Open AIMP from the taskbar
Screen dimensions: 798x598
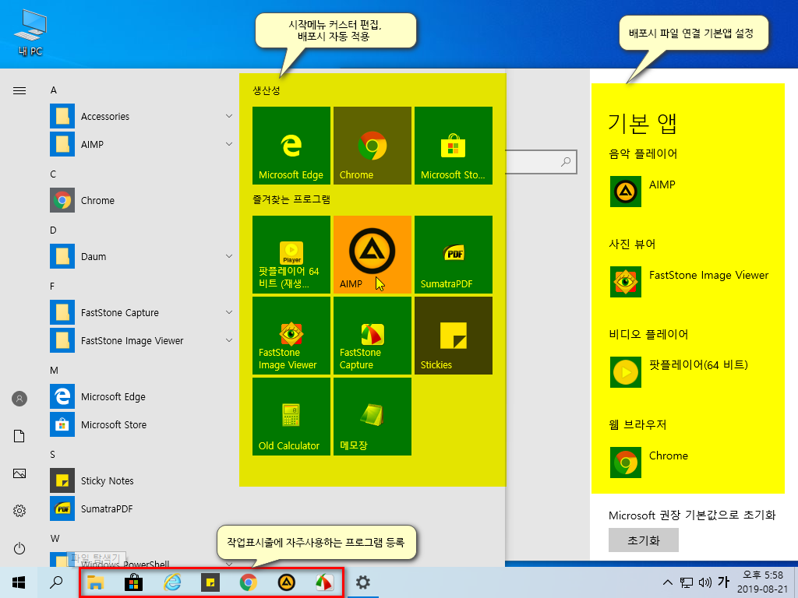pyautogui.click(x=287, y=582)
